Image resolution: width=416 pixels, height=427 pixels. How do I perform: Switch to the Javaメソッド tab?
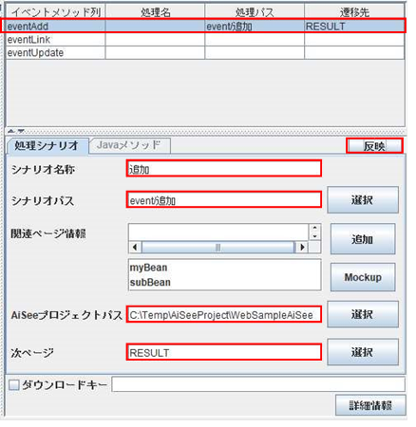click(x=129, y=145)
